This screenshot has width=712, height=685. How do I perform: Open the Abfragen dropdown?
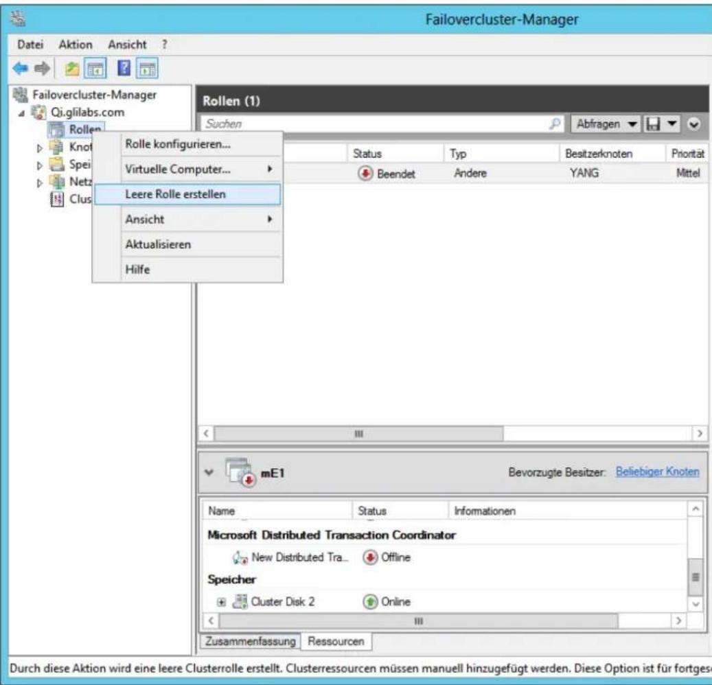pyautogui.click(x=606, y=124)
